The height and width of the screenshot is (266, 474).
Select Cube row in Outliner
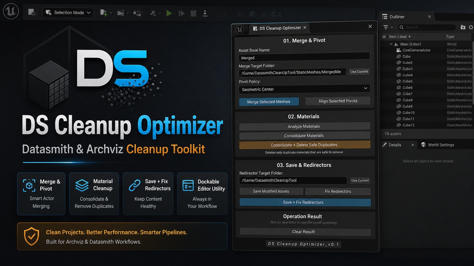coord(426,57)
